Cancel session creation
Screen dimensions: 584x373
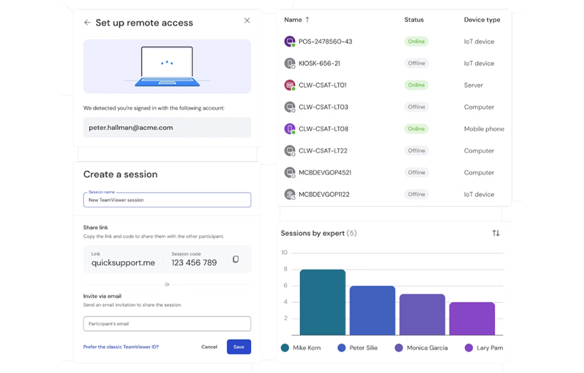tap(209, 347)
